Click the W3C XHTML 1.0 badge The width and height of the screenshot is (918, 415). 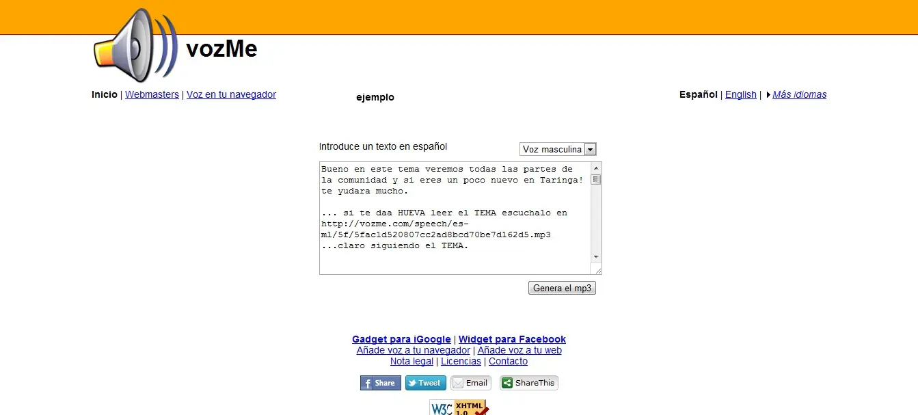tap(459, 407)
